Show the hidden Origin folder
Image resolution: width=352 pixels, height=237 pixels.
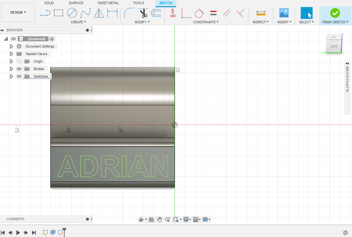(19, 61)
